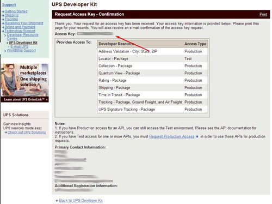
Task: Select Tracking - Package, Ground Freight row
Action: click(152, 102)
